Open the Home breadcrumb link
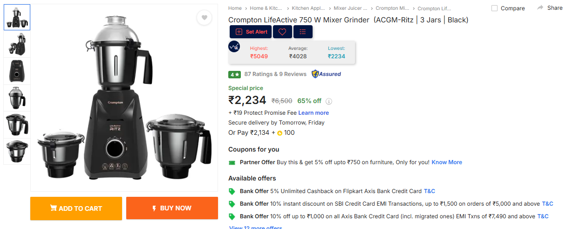The image size is (566, 229). 235,8
